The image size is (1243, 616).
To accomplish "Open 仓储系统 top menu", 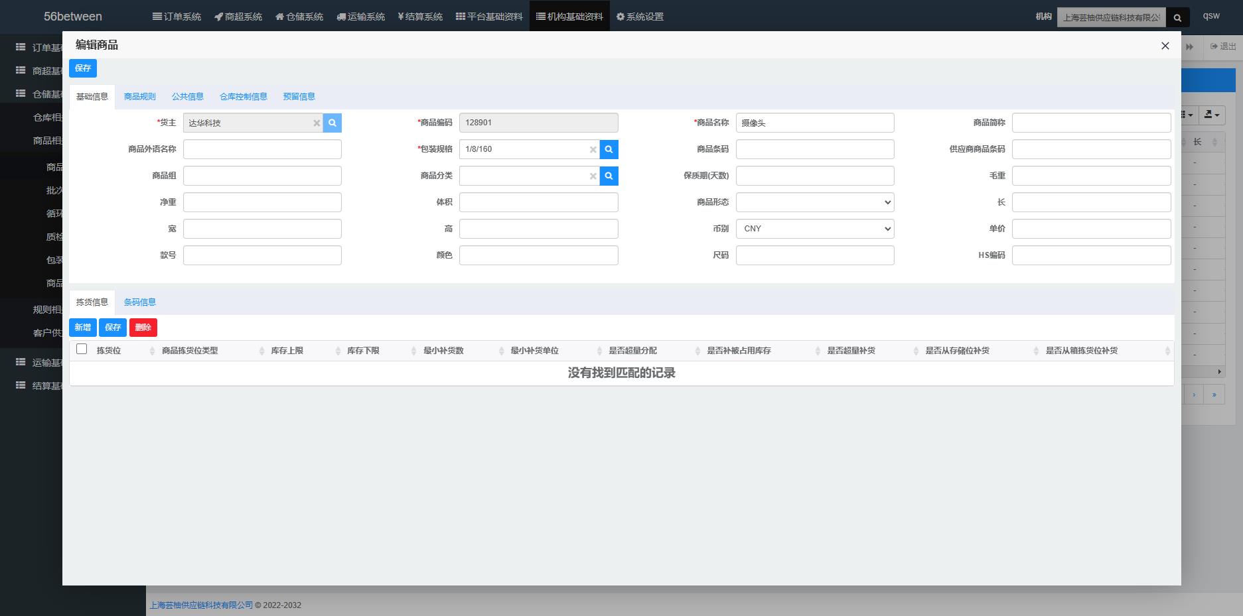I will [299, 17].
